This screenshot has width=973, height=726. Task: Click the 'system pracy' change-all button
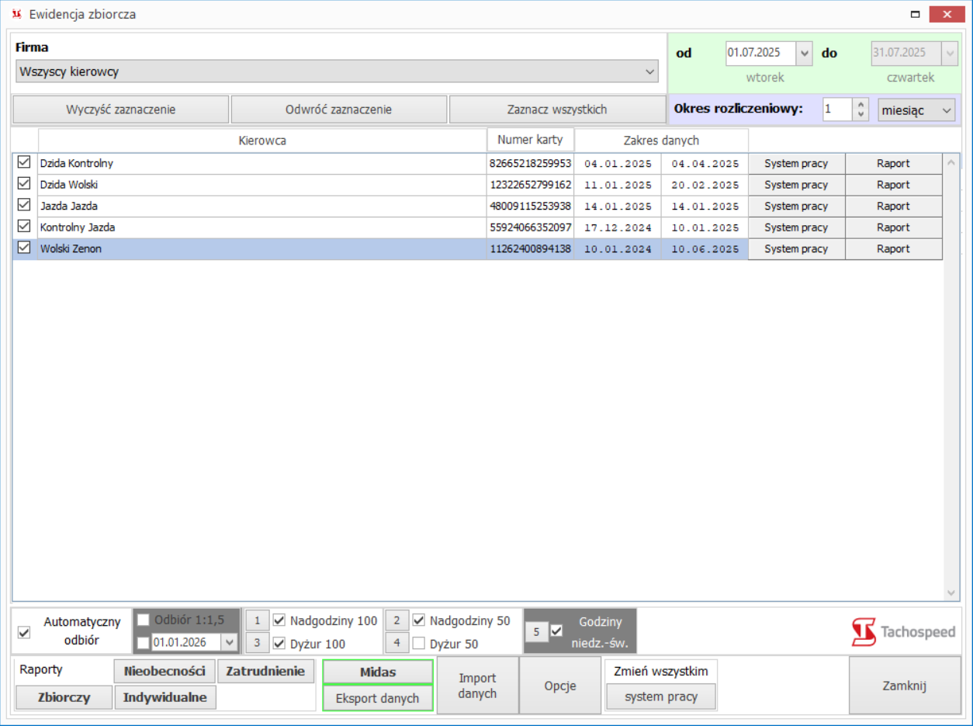(660, 696)
